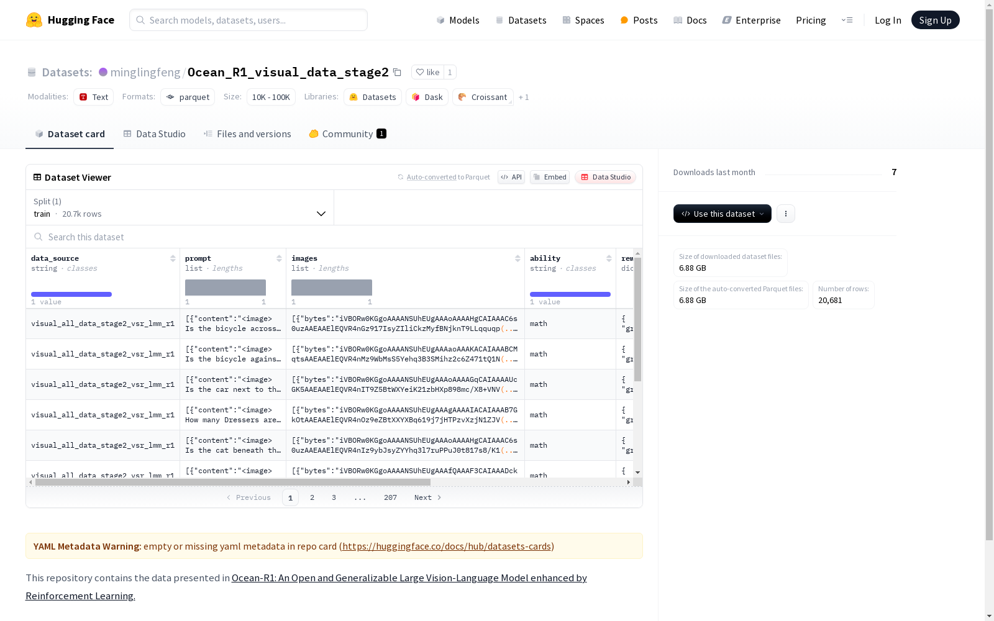Click sort icon on data_source column
The height and width of the screenshot is (621, 994).
[x=173, y=258]
